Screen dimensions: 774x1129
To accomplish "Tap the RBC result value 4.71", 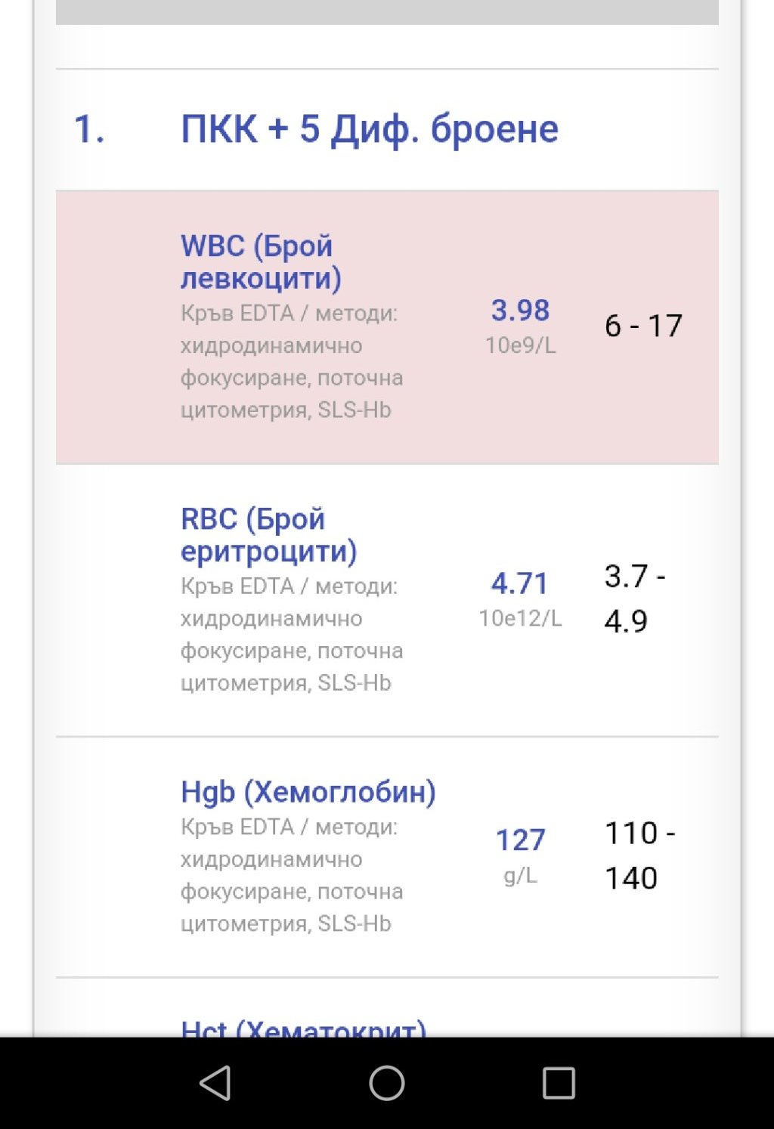I will [x=520, y=583].
